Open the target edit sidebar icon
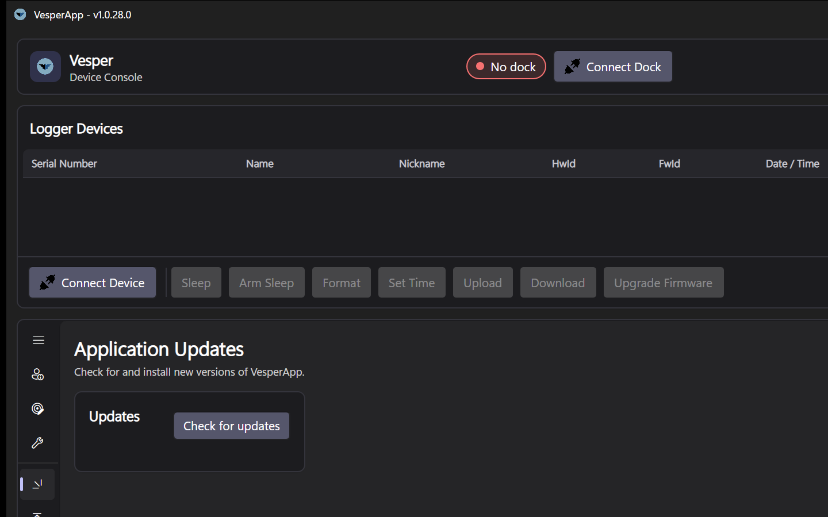The height and width of the screenshot is (517, 828). [38, 409]
